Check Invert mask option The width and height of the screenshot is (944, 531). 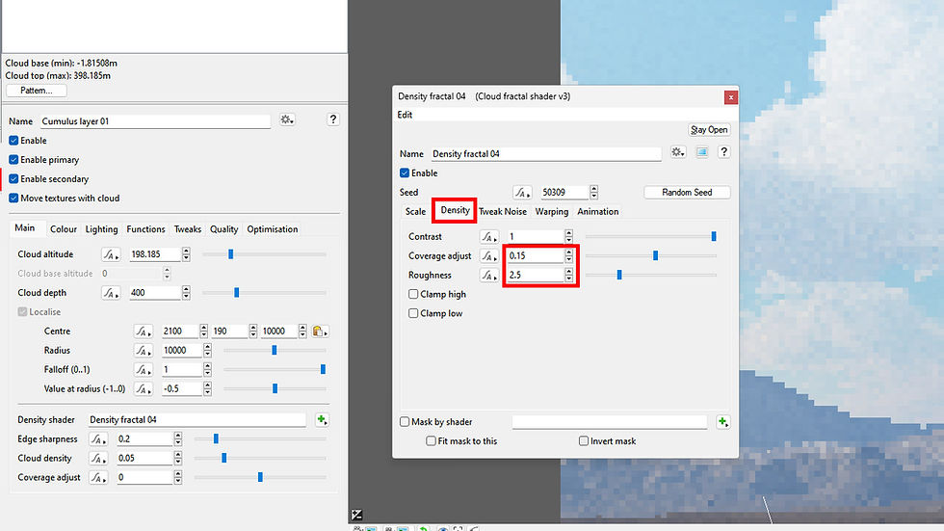(584, 441)
